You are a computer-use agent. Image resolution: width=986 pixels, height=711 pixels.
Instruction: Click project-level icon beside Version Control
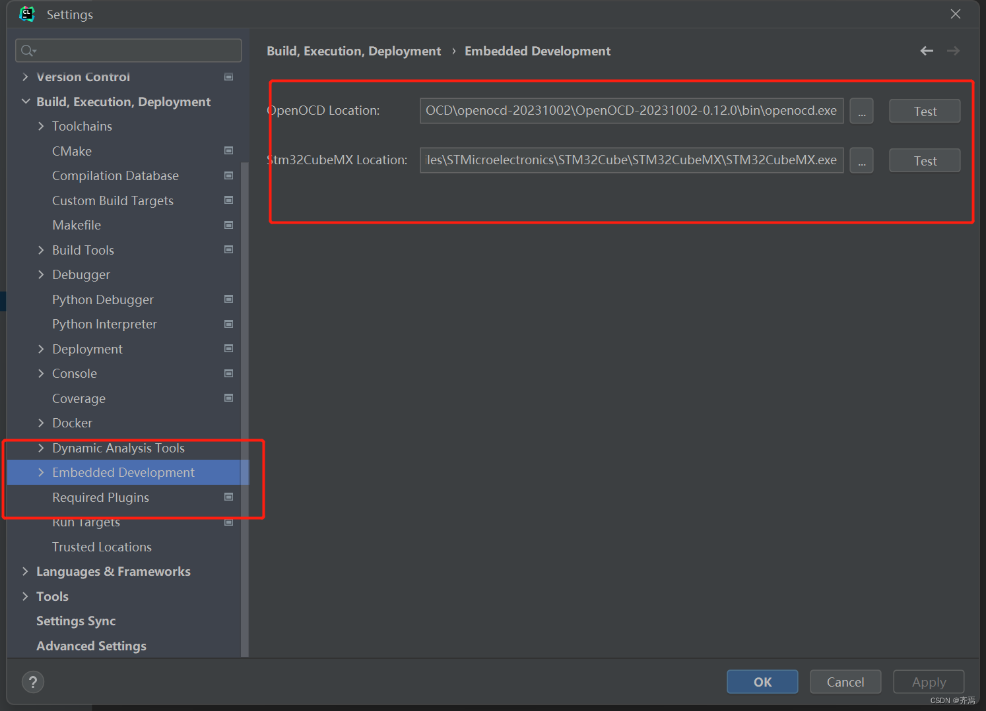click(229, 77)
